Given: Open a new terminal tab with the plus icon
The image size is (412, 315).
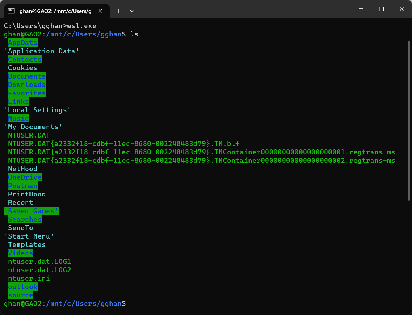Looking at the screenshot, I should 119,11.
